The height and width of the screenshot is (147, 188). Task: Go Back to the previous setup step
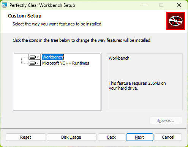(111, 137)
